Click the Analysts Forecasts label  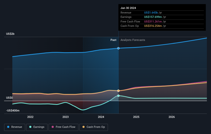(x=133, y=40)
